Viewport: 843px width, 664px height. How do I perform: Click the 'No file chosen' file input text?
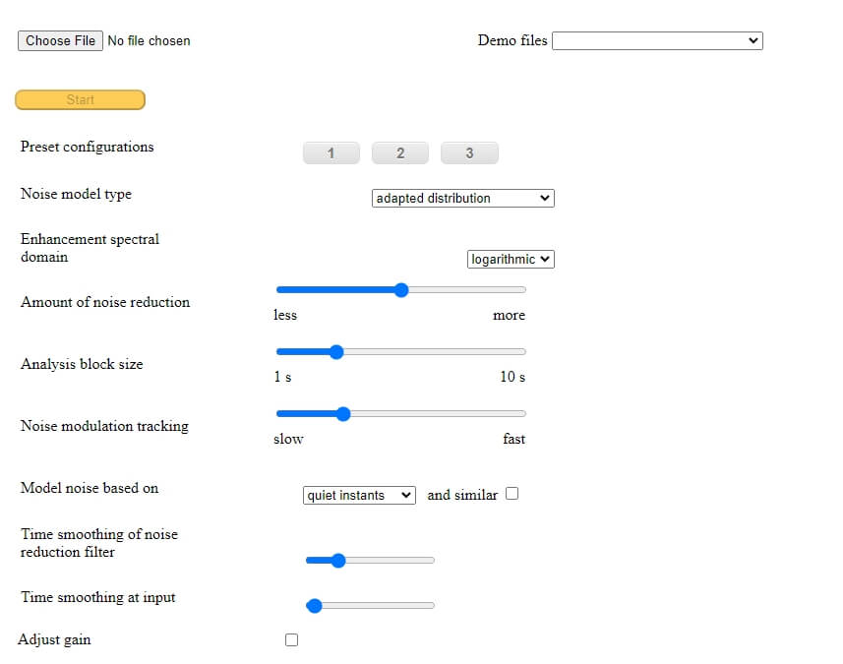click(149, 40)
